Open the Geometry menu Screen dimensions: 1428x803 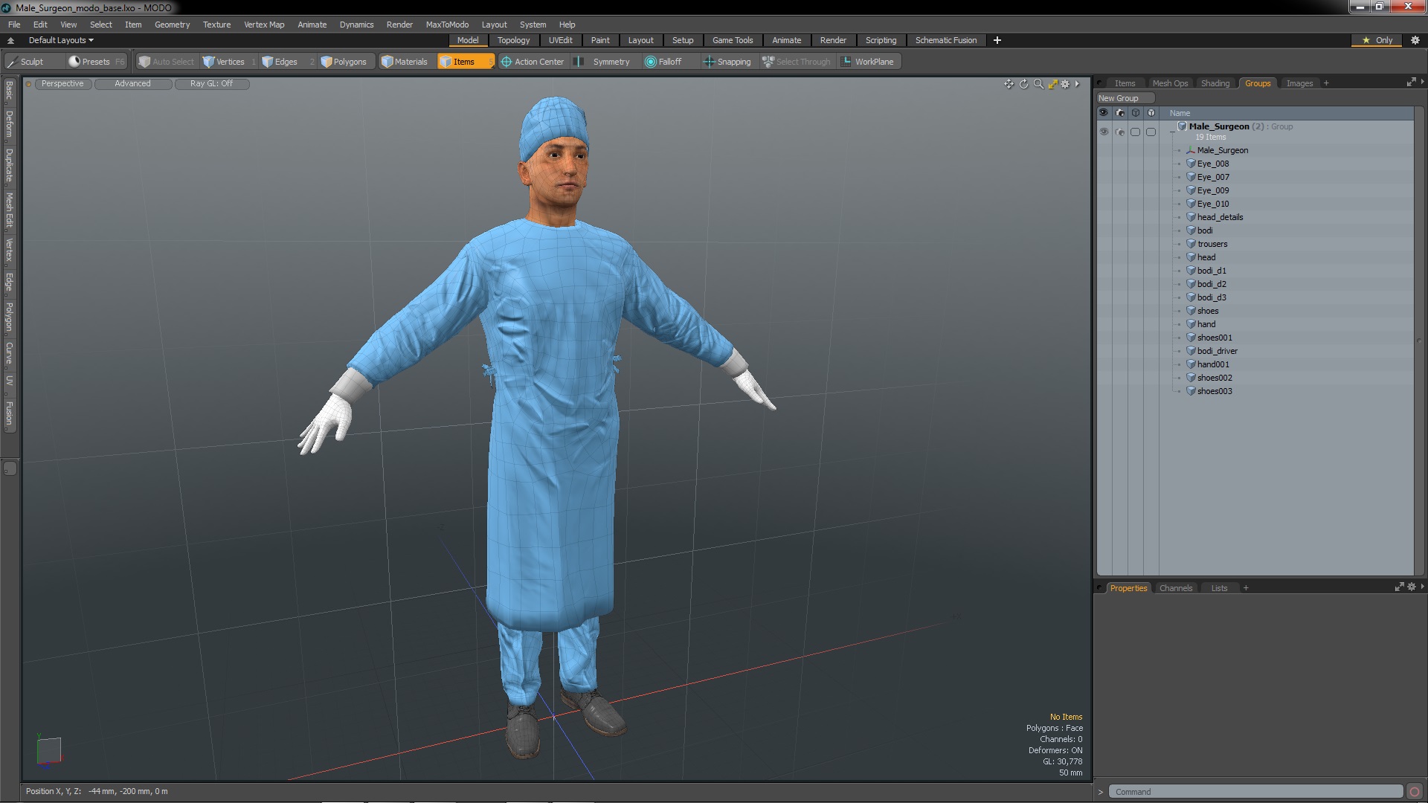pyautogui.click(x=172, y=25)
